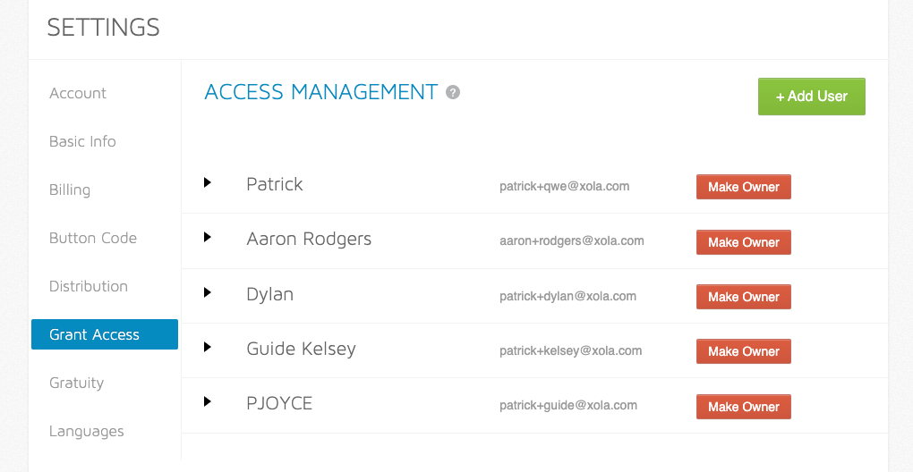Open the Account settings section

(x=78, y=93)
